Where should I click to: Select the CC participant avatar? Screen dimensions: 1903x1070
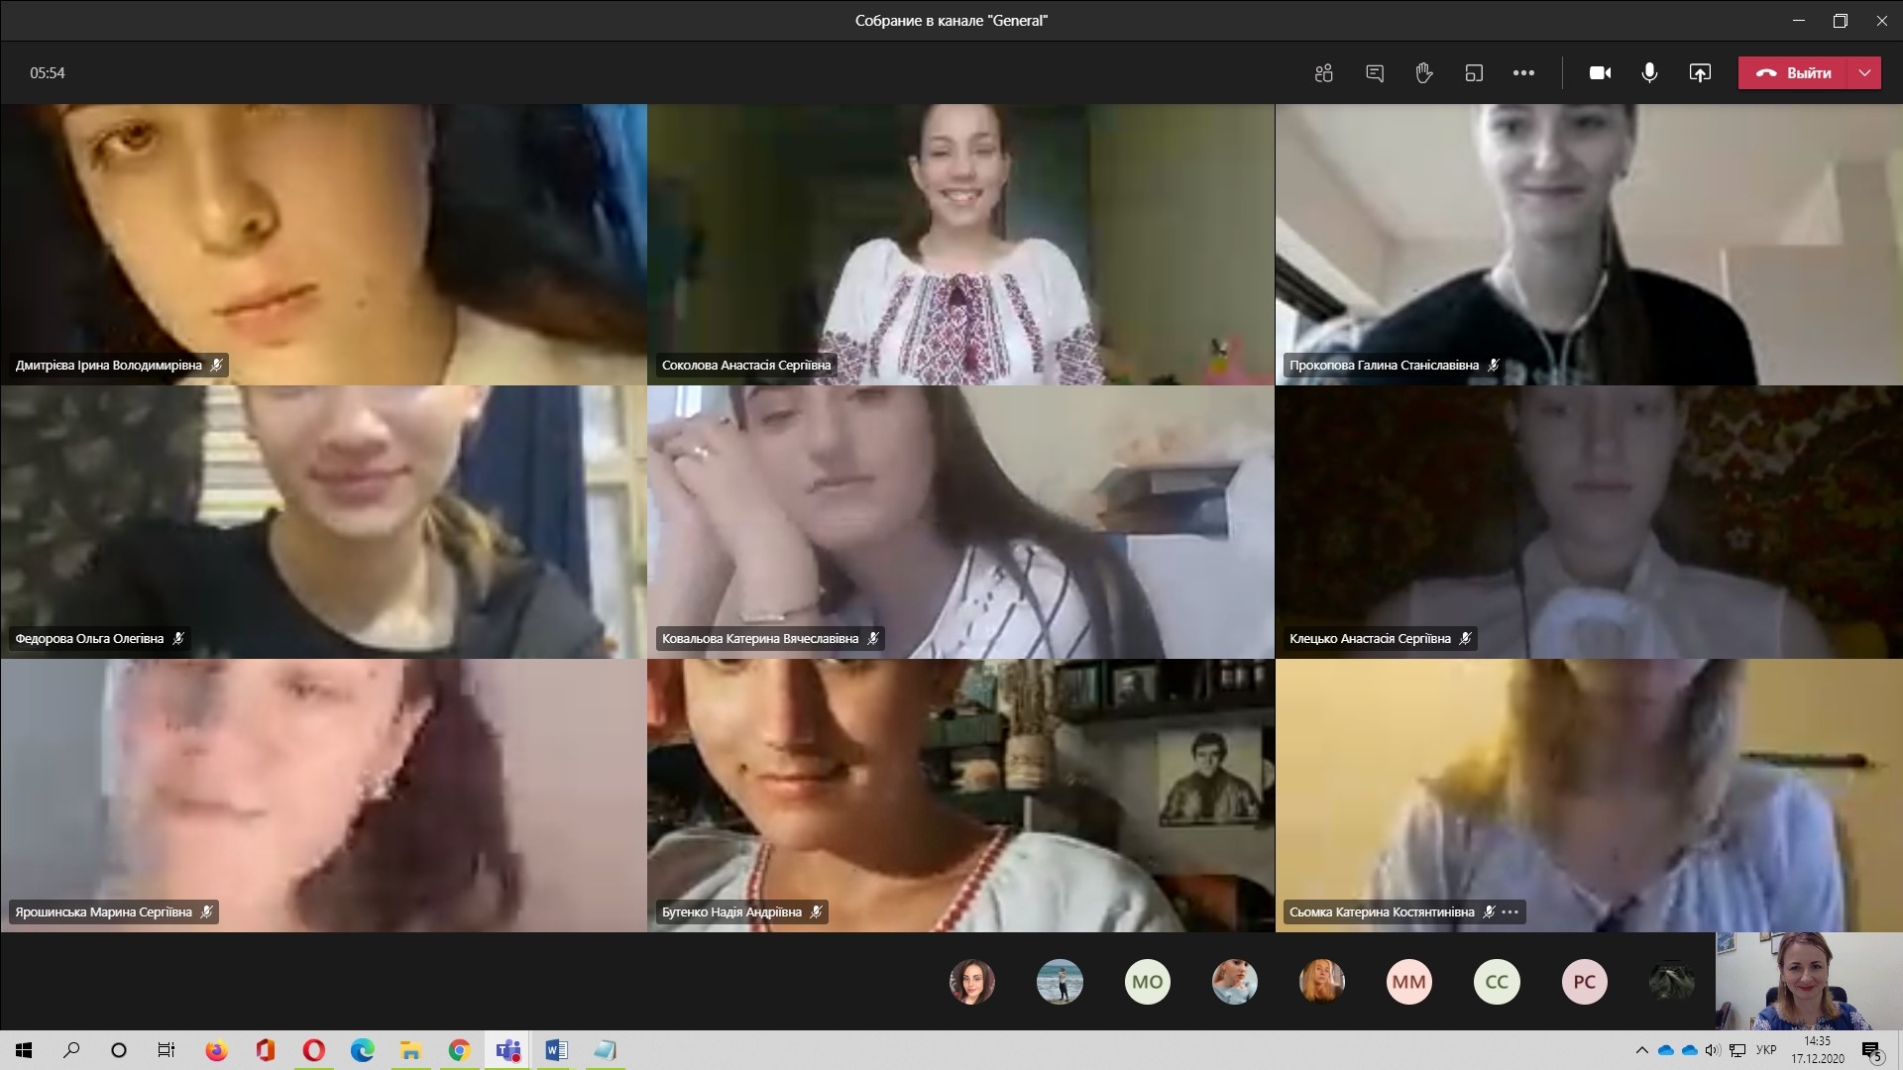(1497, 982)
